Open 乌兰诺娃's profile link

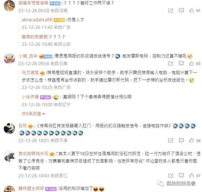click(x=30, y=72)
